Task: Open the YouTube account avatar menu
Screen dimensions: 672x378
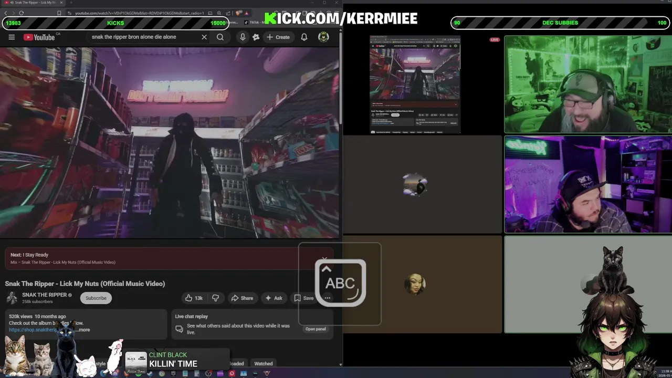Action: [323, 37]
